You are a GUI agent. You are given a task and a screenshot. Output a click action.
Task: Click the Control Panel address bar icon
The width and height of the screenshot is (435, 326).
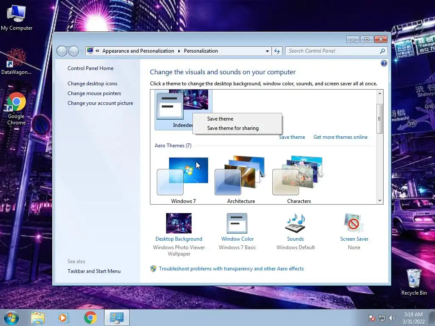(x=90, y=51)
